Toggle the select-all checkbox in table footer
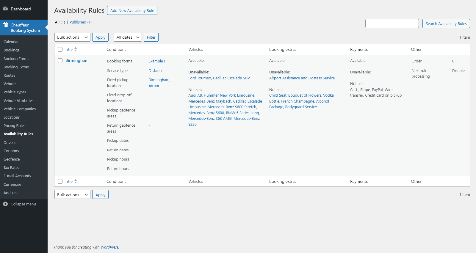Screen dimensions: 476x253 (x=60, y=181)
